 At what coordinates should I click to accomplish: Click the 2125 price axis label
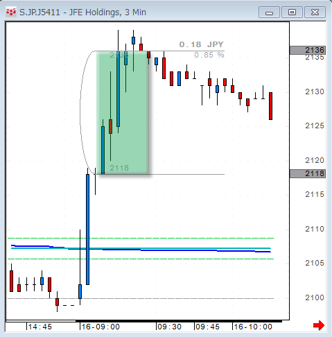pyautogui.click(x=315, y=126)
